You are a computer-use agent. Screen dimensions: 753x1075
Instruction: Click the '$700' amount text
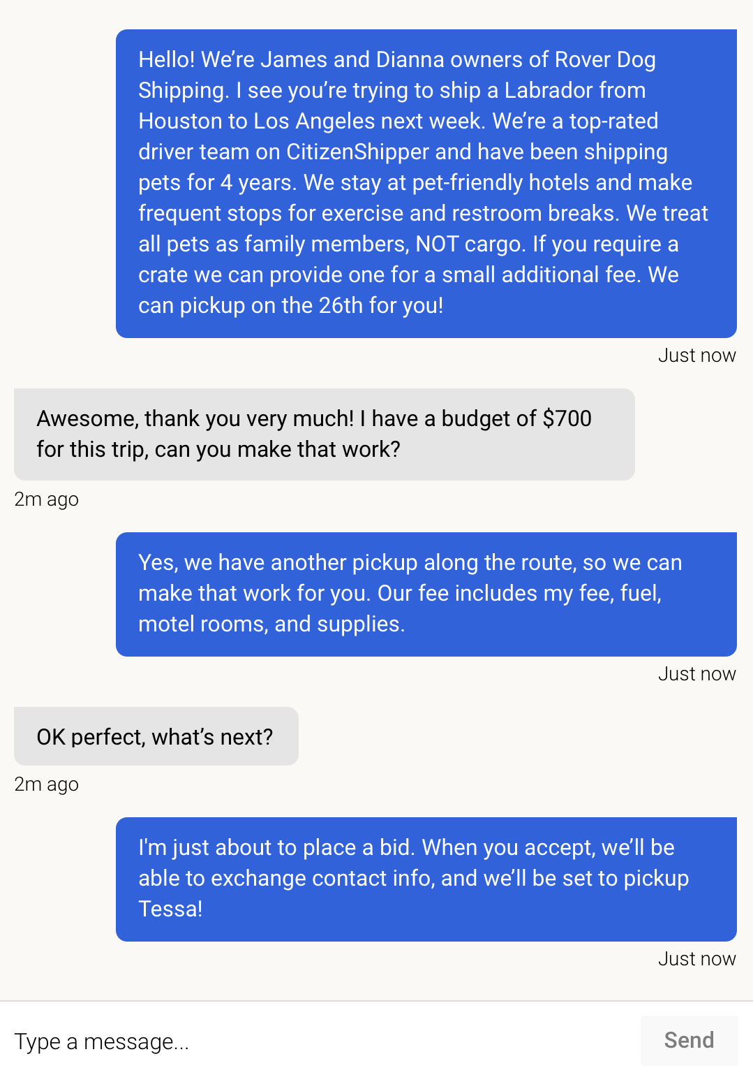tap(567, 418)
